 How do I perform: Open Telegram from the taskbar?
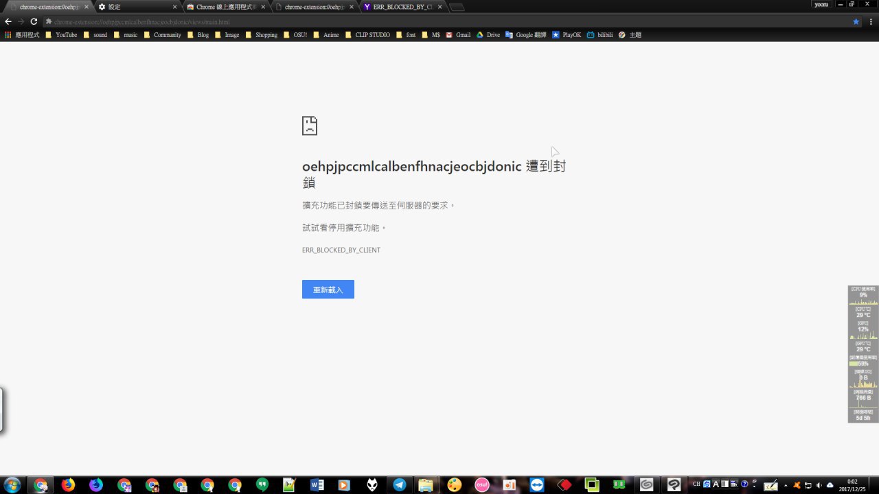pyautogui.click(x=399, y=485)
